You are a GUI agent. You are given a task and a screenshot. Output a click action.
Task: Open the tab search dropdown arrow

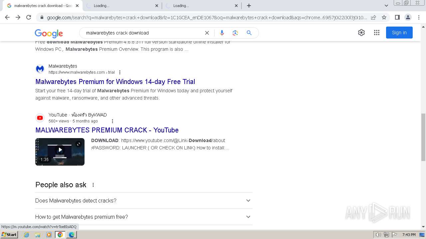(x=386, y=6)
